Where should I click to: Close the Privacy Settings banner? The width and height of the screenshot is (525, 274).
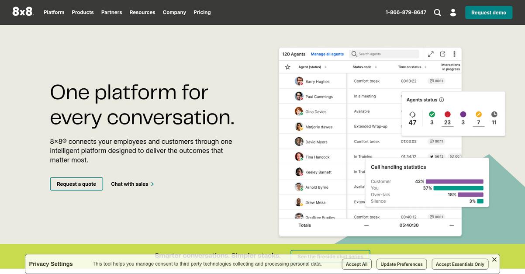(x=494, y=259)
